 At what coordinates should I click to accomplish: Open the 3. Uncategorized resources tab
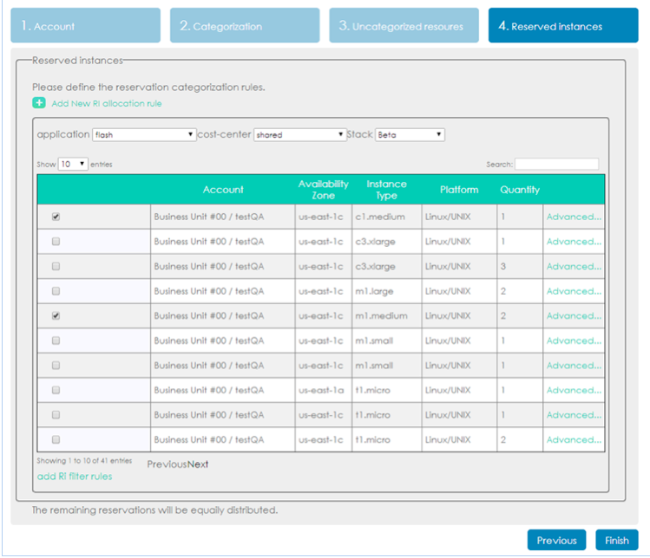pos(404,26)
